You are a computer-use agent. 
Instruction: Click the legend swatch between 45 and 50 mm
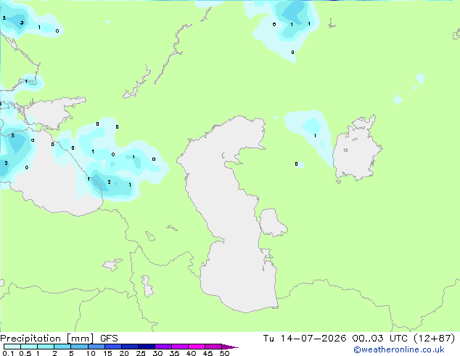pos(213,347)
